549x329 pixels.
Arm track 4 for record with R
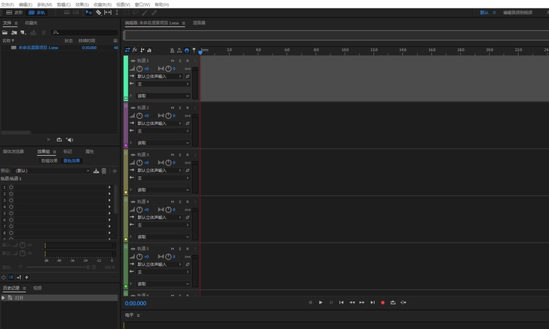tap(187, 202)
